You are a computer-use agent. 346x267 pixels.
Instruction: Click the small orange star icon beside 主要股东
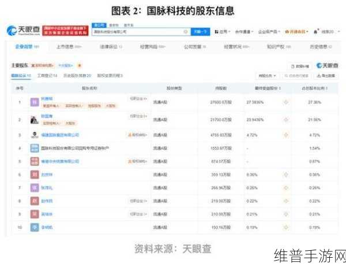pyautogui.click(x=80, y=65)
